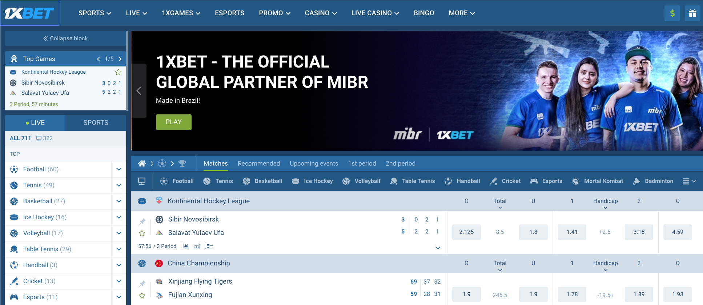The image size is (703, 305).
Task: Open Handicap dropdown in China Championship header
Action: click(x=606, y=265)
